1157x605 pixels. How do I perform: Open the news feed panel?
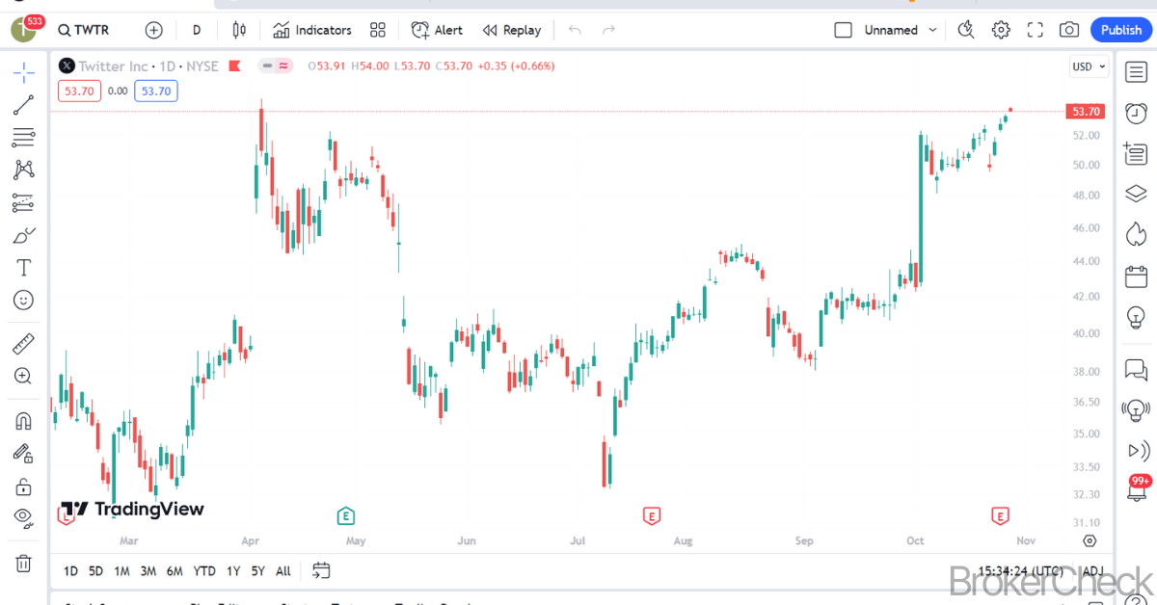click(1136, 152)
